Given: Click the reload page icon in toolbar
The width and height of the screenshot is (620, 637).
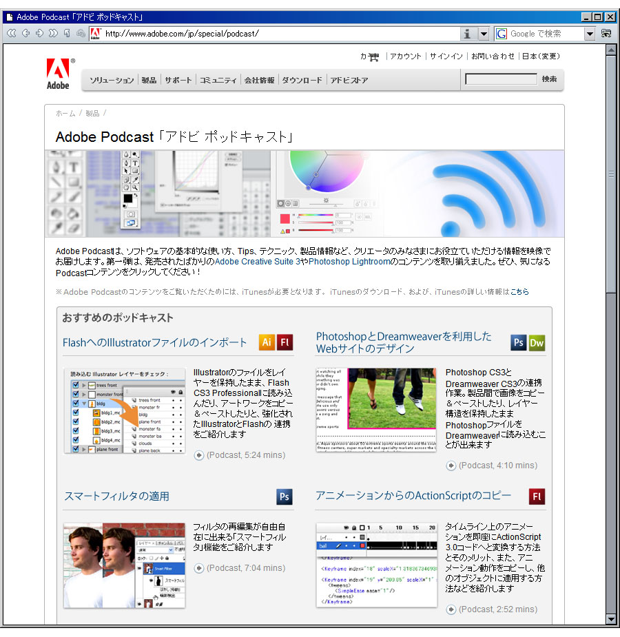Looking at the screenshot, I should (67, 33).
